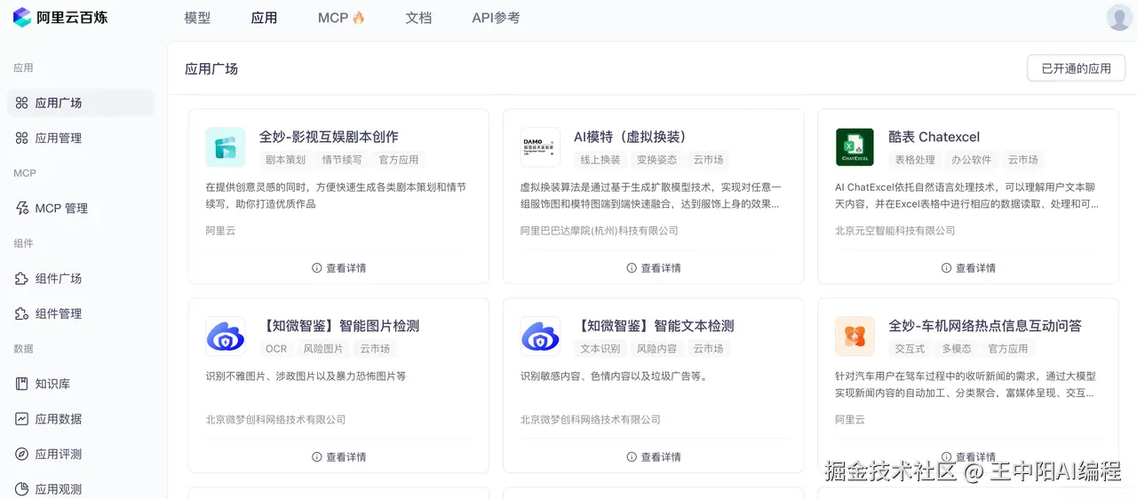Click the 风险内容 tag
This screenshot has width=1137, height=499.
pos(656,349)
